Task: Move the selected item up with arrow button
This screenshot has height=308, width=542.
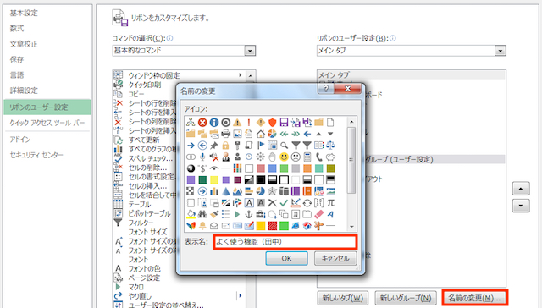Action: coord(521,189)
